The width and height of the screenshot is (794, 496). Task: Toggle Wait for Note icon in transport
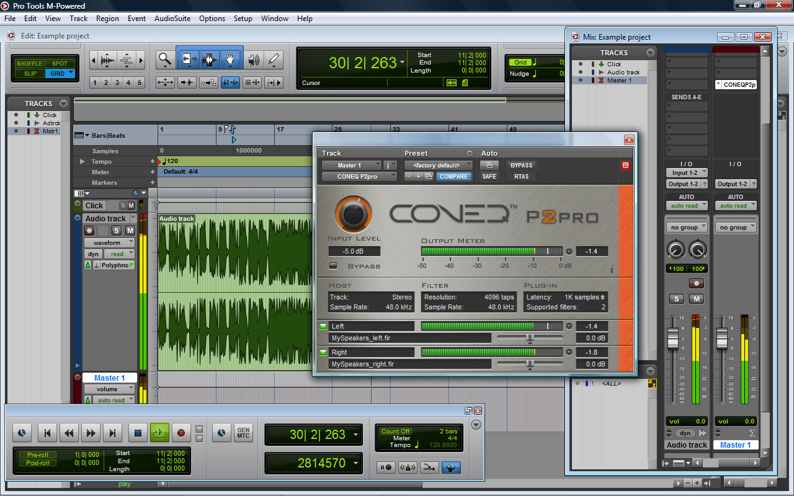386,467
